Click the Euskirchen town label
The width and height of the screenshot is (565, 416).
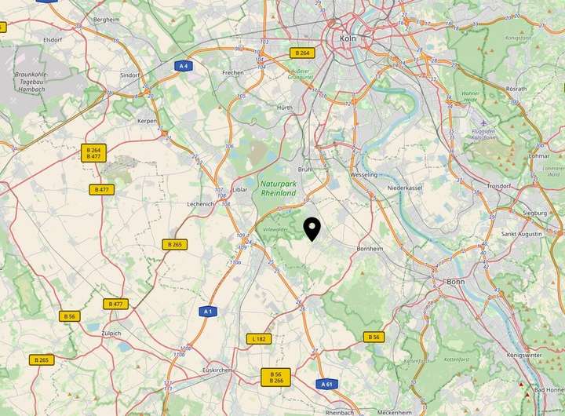(217, 370)
